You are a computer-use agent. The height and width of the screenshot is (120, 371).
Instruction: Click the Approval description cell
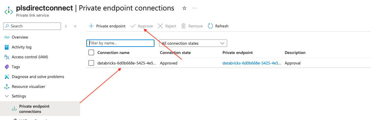[x=293, y=63]
